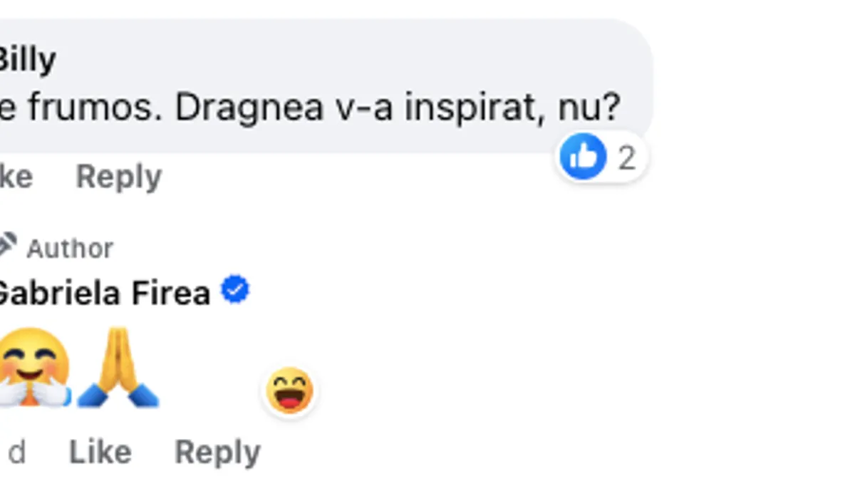Click the timestamp before Like on Gabriela's comment

(16, 452)
